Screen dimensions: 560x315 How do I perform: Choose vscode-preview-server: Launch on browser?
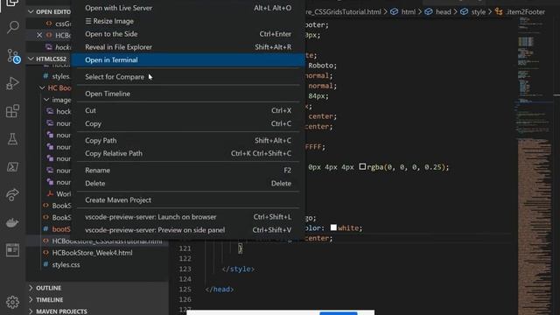pyautogui.click(x=188, y=217)
